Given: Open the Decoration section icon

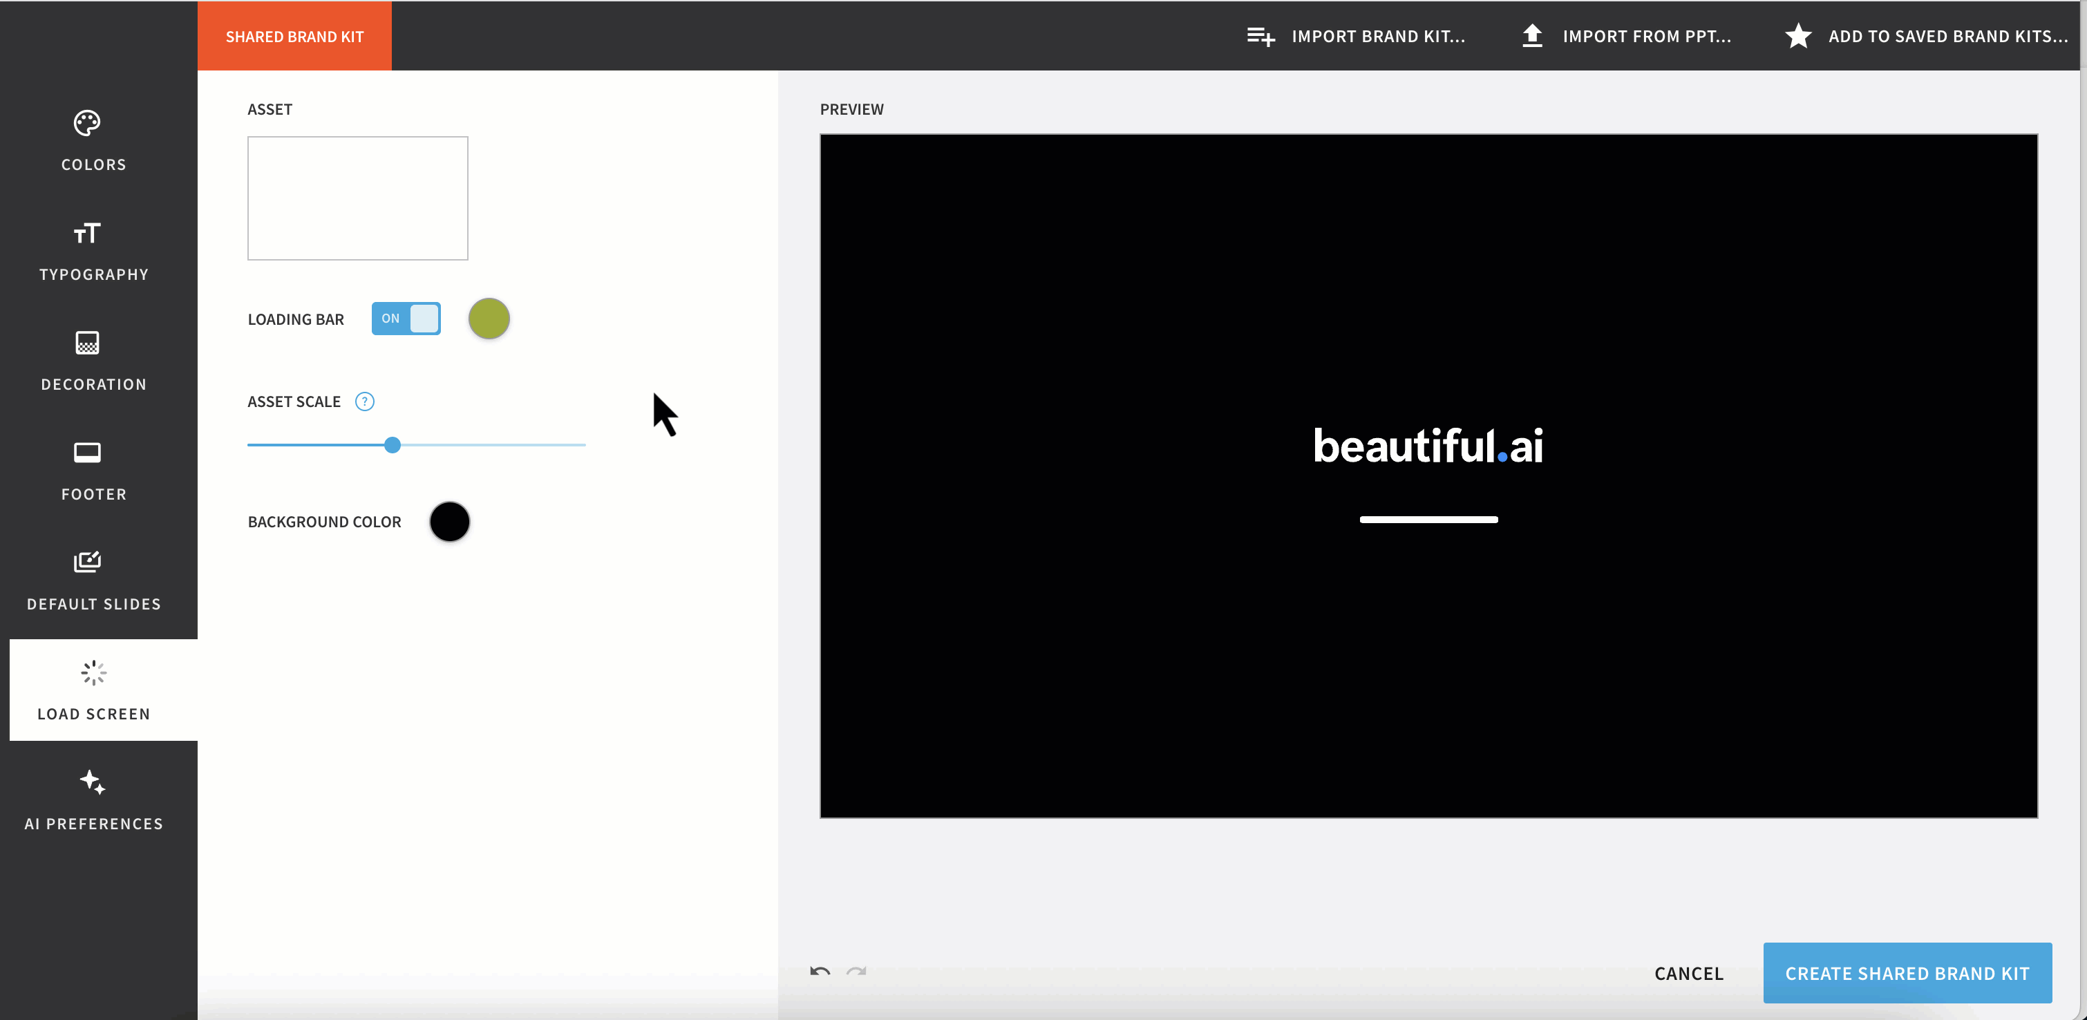Looking at the screenshot, I should [88, 343].
